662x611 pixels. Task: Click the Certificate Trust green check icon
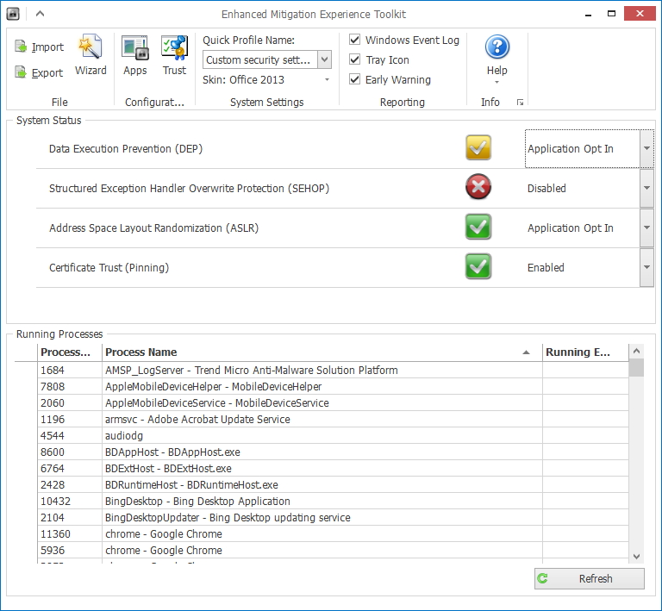tap(478, 266)
